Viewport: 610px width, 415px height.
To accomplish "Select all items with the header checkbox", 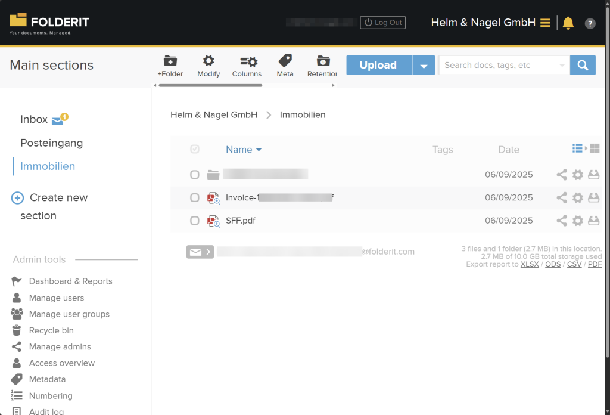I will 195,149.
